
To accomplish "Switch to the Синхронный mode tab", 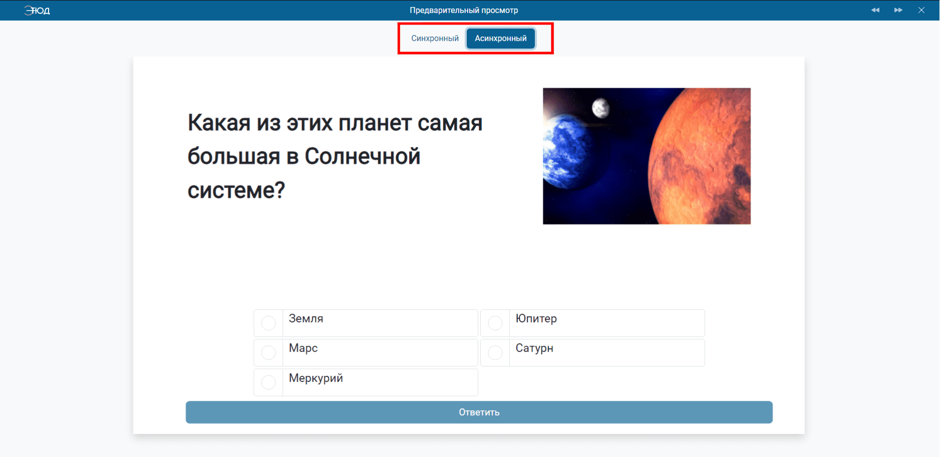I will (435, 39).
